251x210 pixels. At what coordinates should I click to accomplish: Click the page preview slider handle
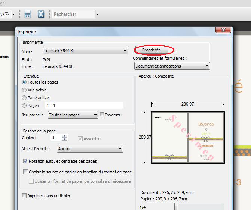click(x=176, y=207)
